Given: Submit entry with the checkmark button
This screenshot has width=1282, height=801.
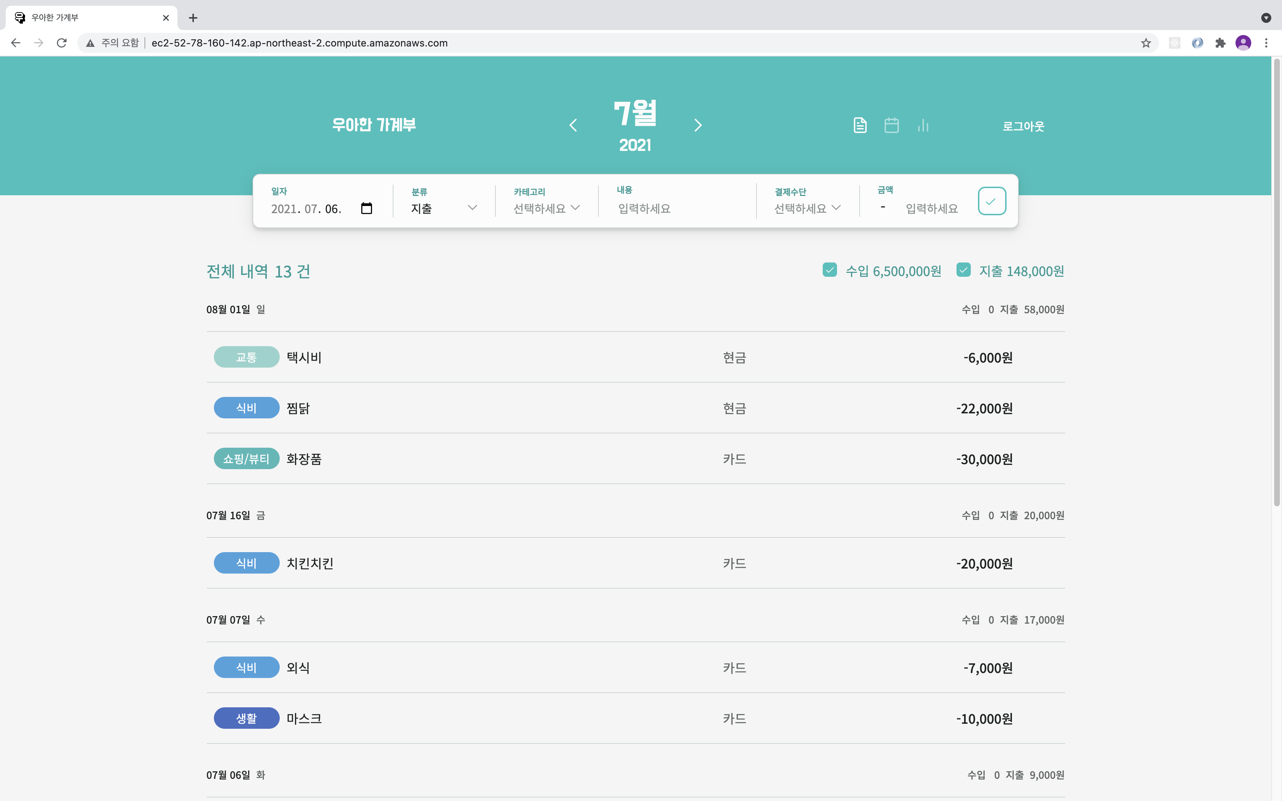Looking at the screenshot, I should (x=992, y=201).
